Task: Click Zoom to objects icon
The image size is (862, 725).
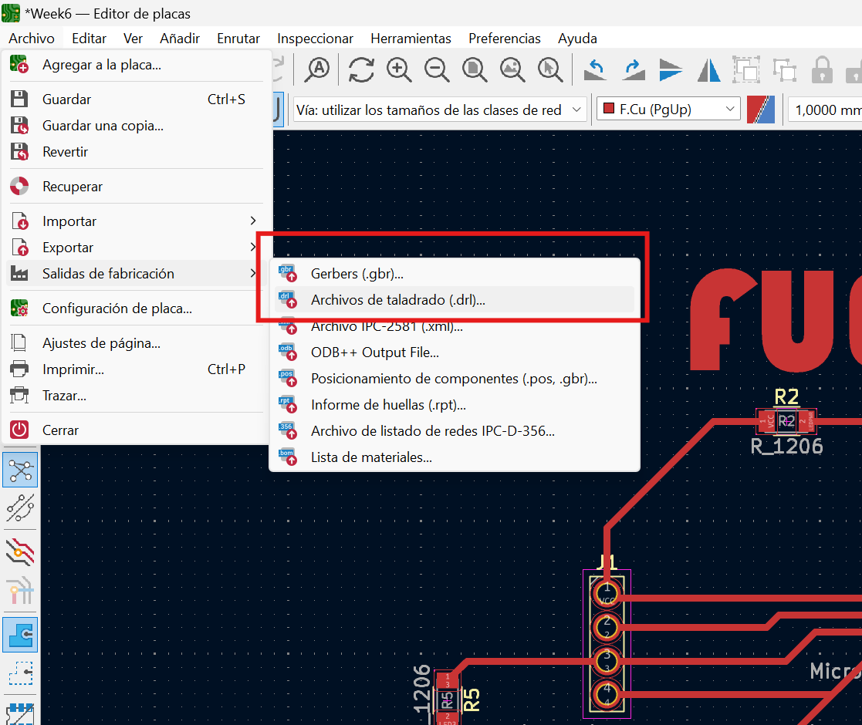Action: click(512, 70)
